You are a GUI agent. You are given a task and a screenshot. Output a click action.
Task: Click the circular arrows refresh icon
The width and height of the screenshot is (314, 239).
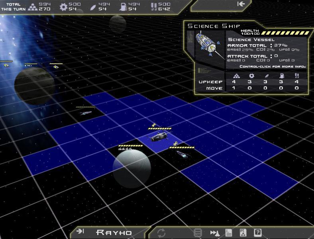[161, 233]
